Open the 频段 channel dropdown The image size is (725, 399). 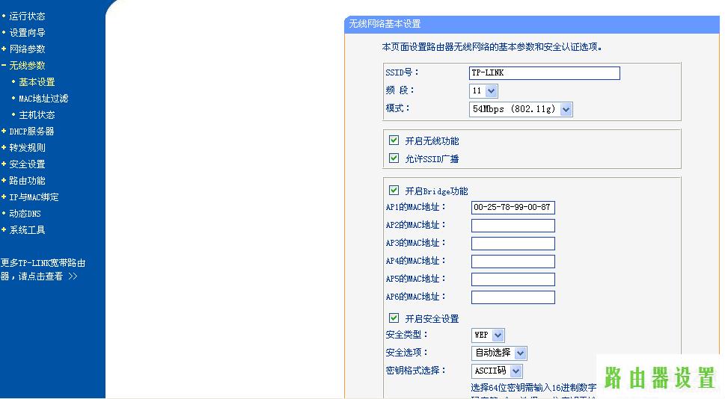pos(483,91)
